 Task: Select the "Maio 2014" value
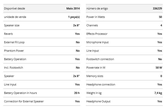click(73, 8)
